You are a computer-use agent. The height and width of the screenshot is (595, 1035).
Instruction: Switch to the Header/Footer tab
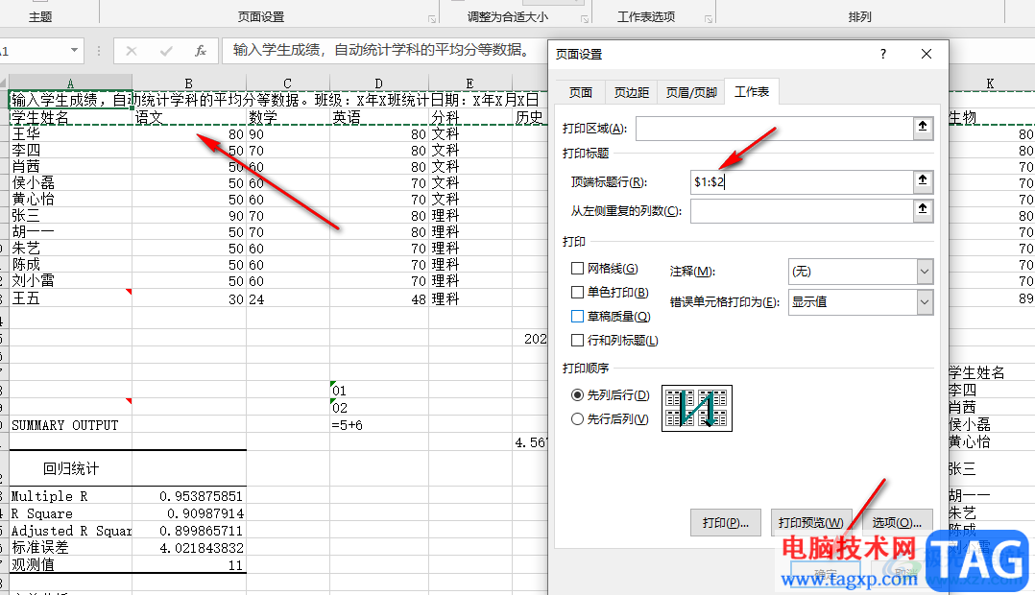tap(691, 92)
